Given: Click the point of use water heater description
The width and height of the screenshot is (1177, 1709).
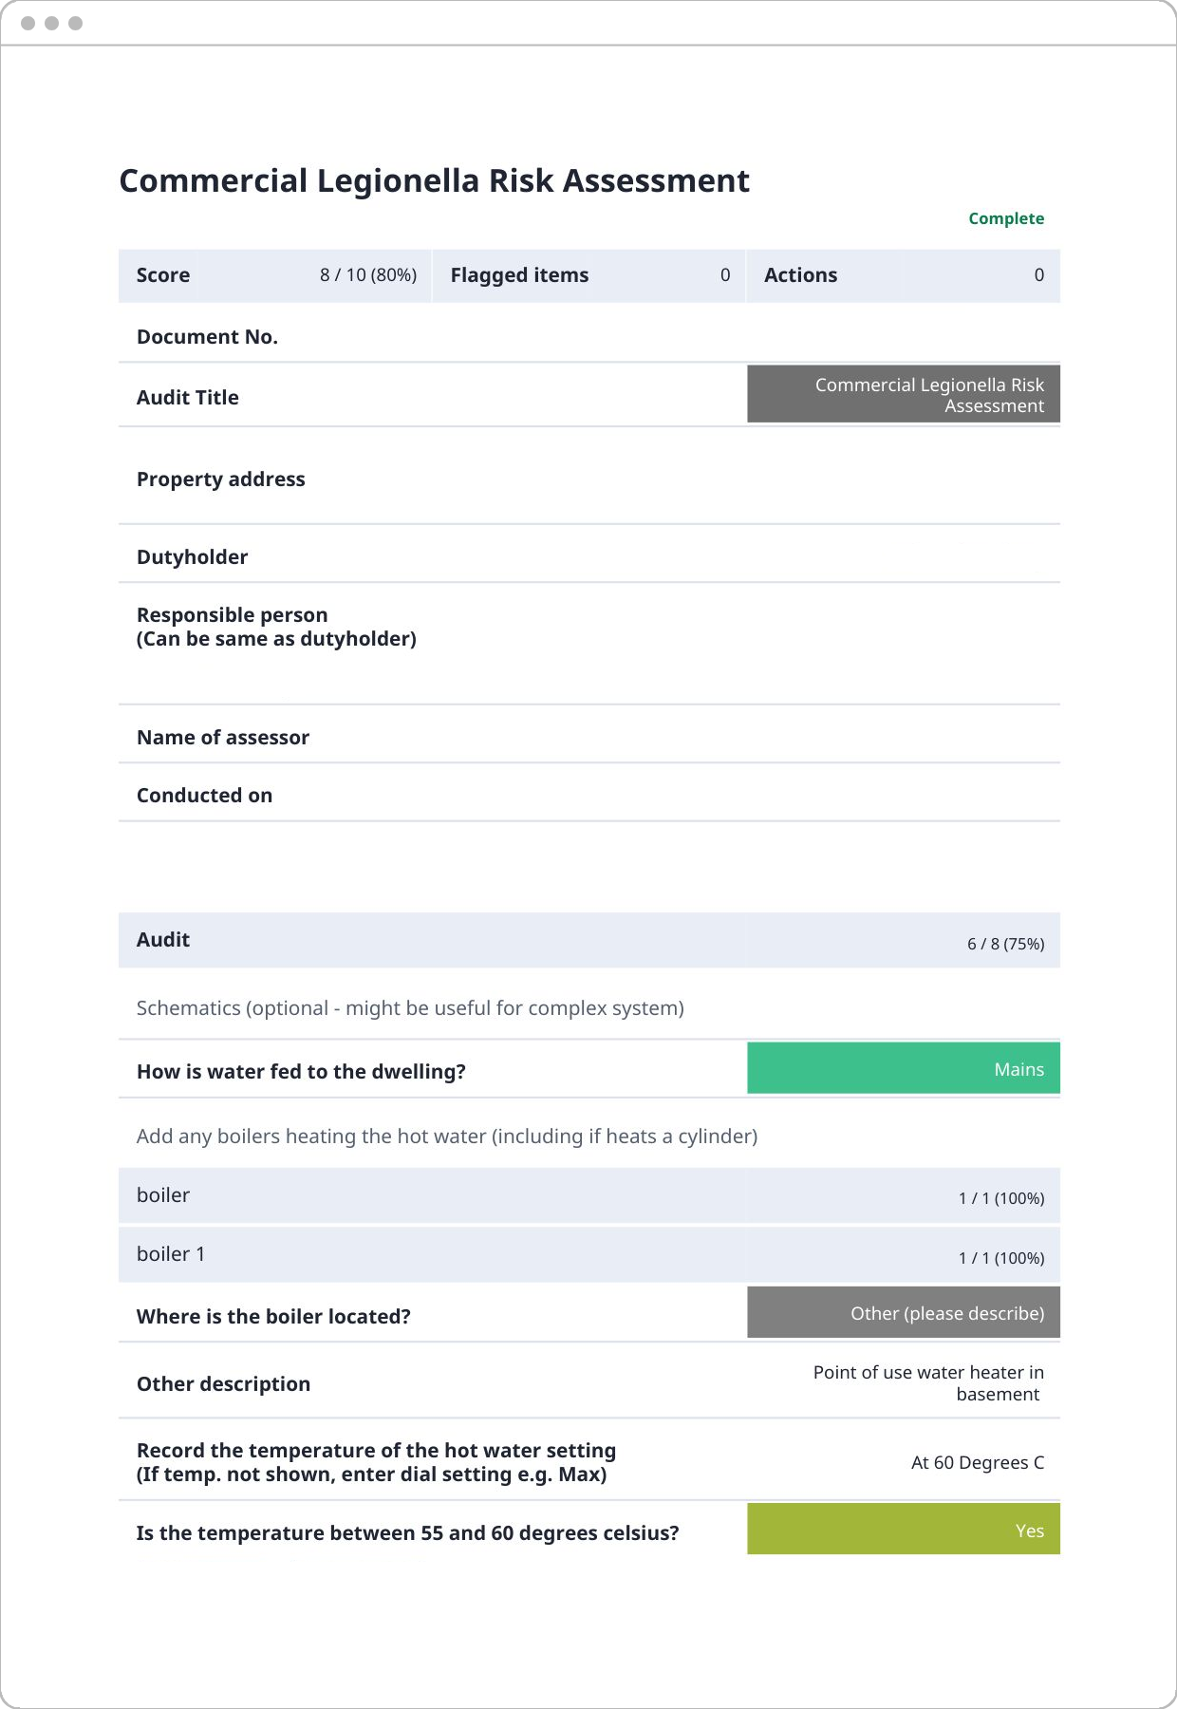Looking at the screenshot, I should pyautogui.click(x=927, y=1383).
